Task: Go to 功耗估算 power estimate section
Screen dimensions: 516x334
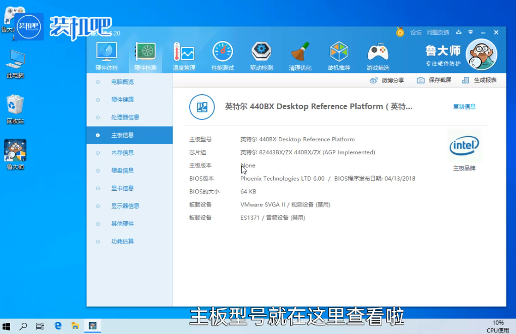Action: [x=122, y=241]
